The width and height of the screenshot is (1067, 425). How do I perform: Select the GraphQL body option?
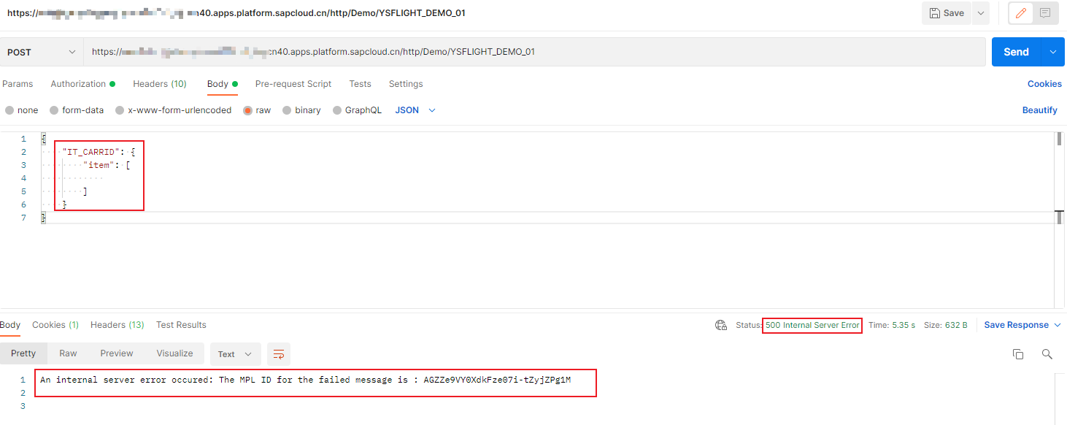click(337, 110)
